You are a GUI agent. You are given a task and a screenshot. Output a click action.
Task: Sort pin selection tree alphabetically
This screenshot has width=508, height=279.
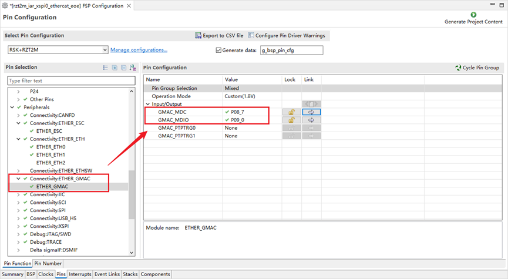pyautogui.click(x=132, y=68)
